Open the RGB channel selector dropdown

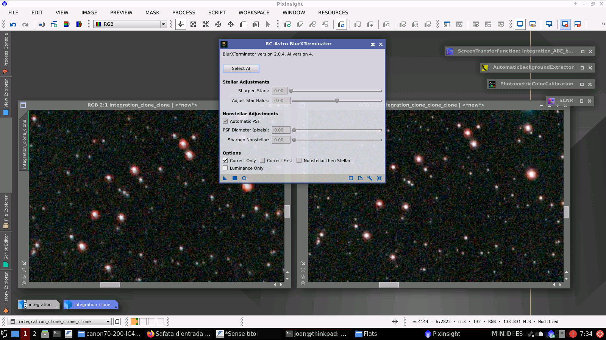point(162,24)
